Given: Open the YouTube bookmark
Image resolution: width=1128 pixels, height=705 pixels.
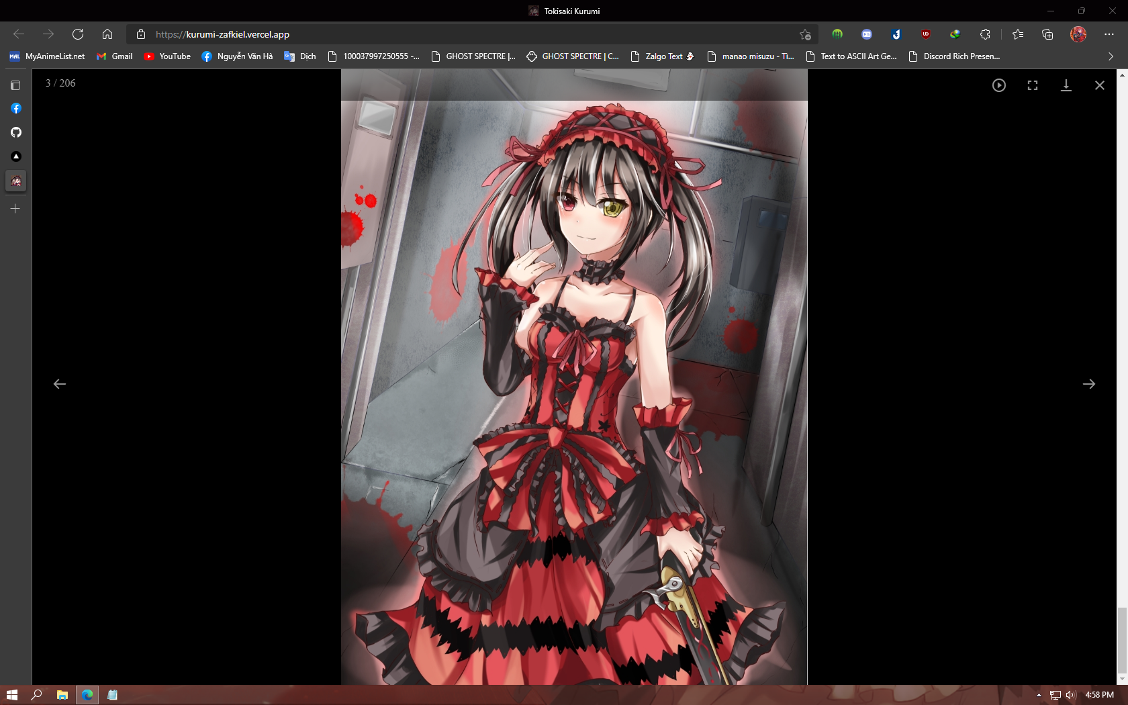Looking at the screenshot, I should (167, 56).
